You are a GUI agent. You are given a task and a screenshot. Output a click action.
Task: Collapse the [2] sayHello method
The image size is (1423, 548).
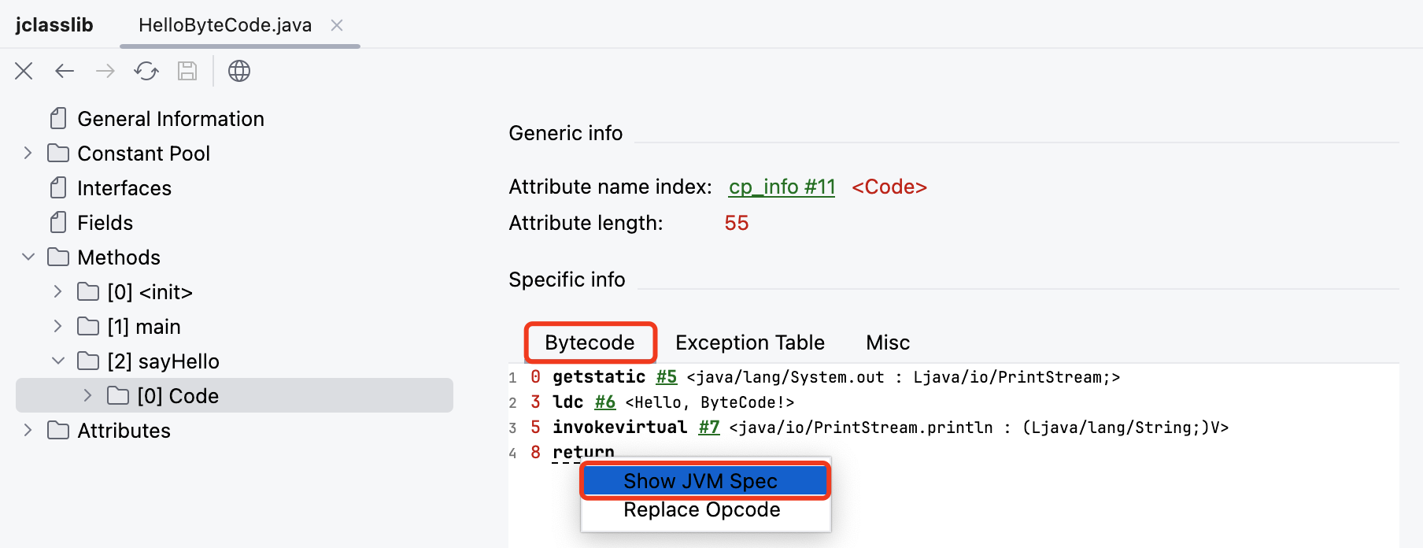[58, 361]
